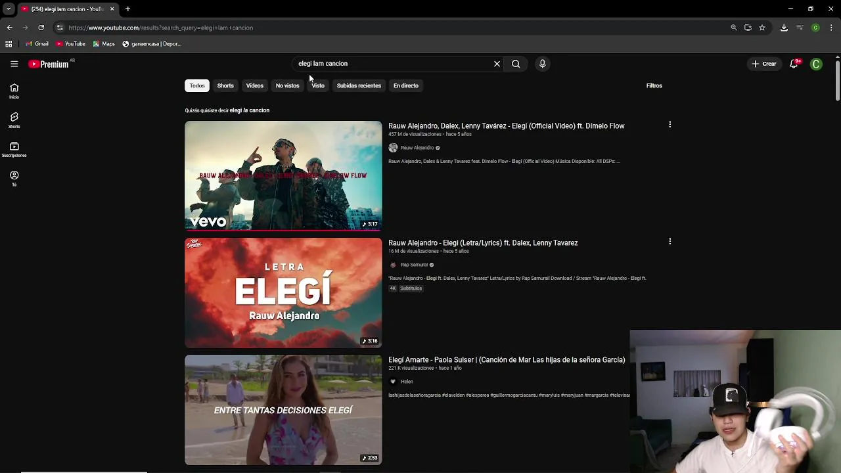Open the notifications bell
This screenshot has width=841, height=473.
point(794,64)
